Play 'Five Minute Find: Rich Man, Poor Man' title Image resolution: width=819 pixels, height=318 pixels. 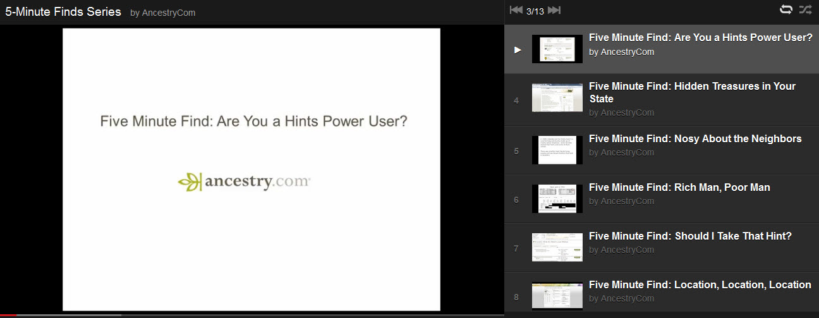(679, 188)
